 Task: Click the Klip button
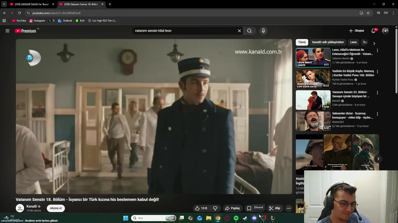pyautogui.click(x=275, y=208)
